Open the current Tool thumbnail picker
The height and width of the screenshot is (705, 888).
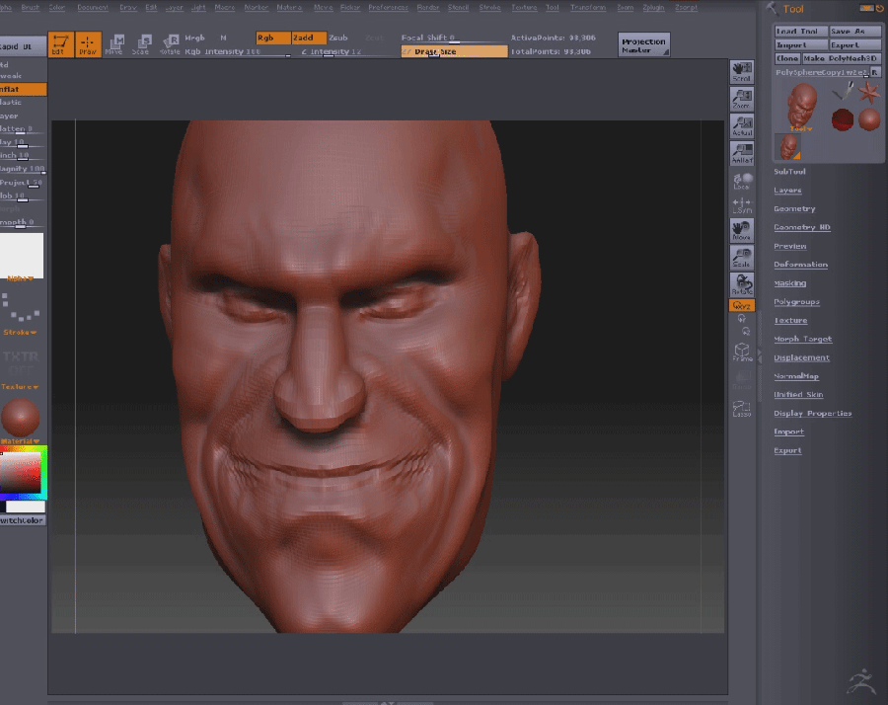tap(800, 107)
